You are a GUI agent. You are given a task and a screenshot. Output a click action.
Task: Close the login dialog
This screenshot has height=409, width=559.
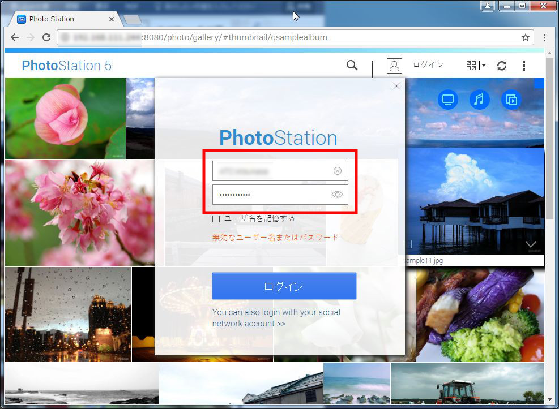(x=396, y=86)
